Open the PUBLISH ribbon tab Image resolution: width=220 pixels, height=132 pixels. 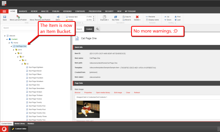[x=56, y=11]
